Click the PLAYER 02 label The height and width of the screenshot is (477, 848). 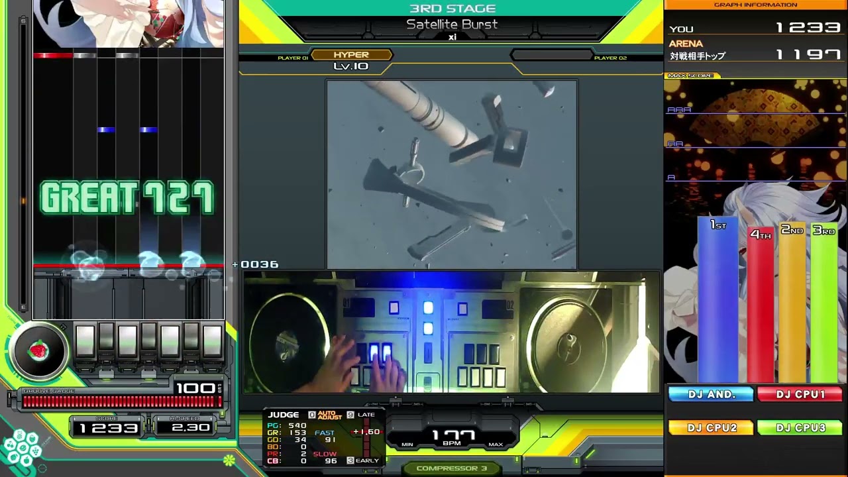610,58
